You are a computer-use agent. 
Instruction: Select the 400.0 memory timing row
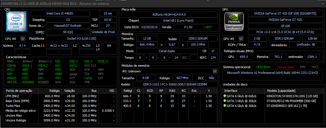click(169, 106)
